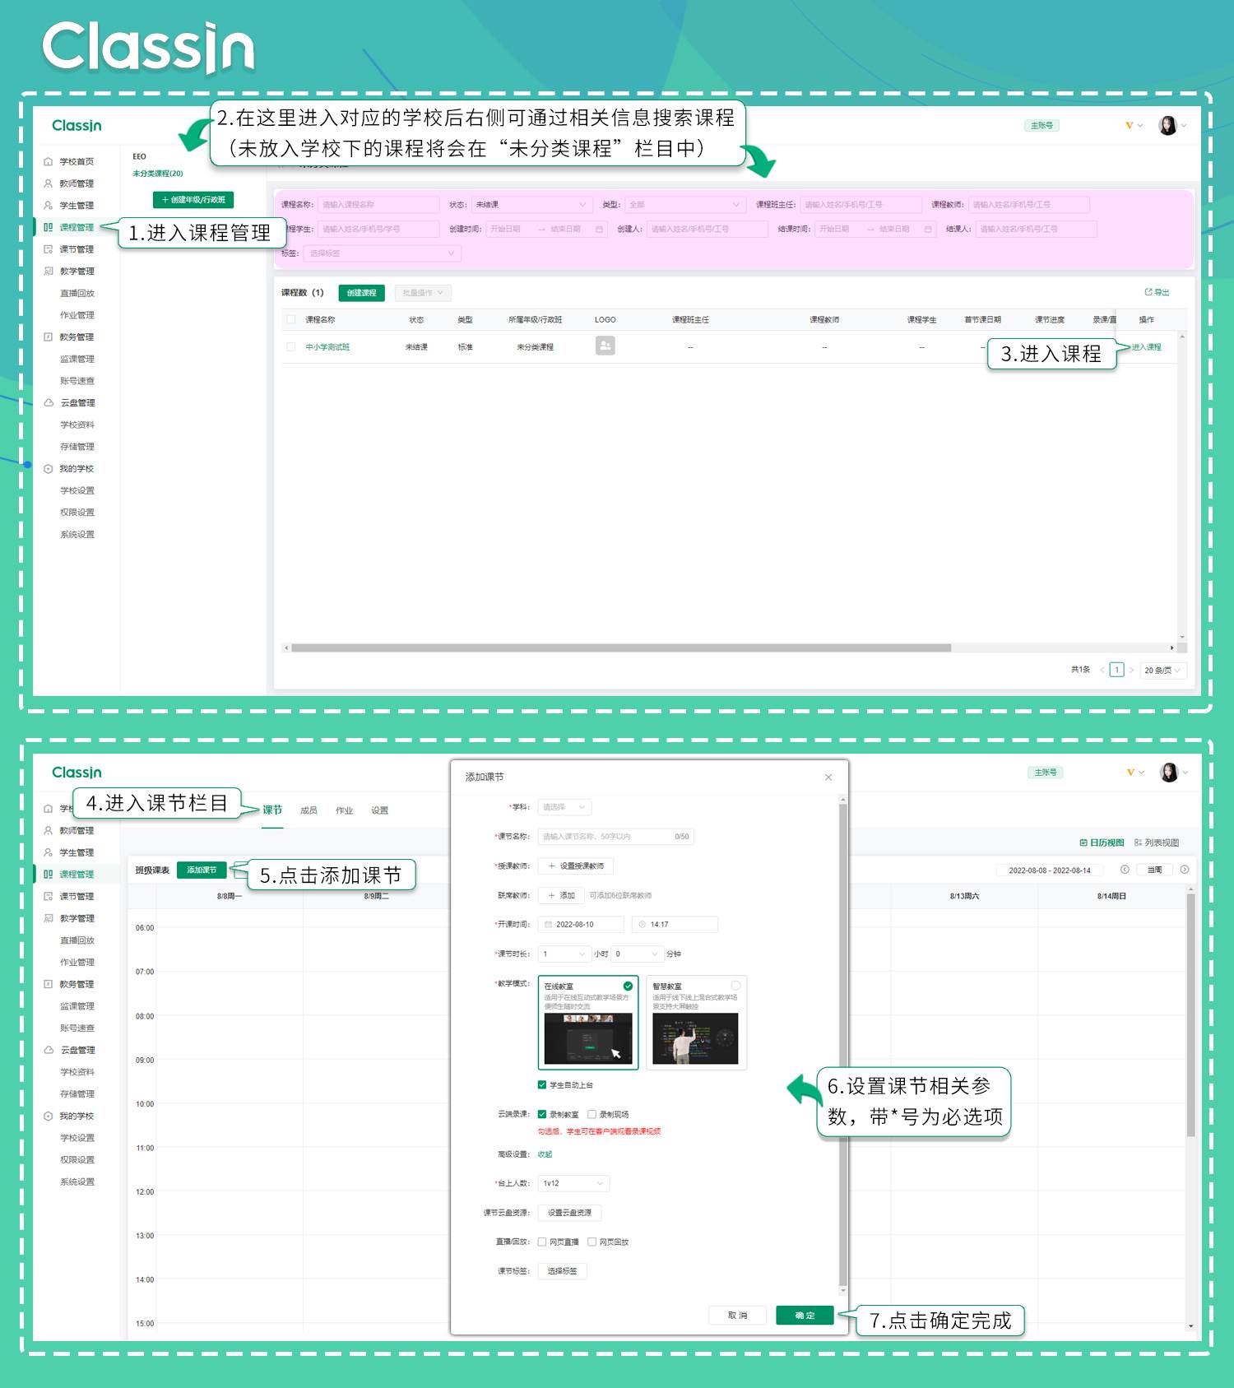Click 课程名称 search input field
This screenshot has height=1388, width=1234.
point(378,204)
